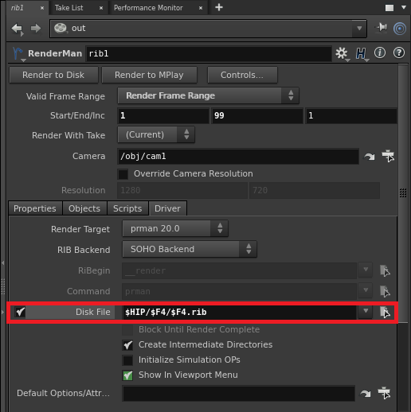Go forward with the right arrow icon
The image size is (411, 412).
coord(36,28)
